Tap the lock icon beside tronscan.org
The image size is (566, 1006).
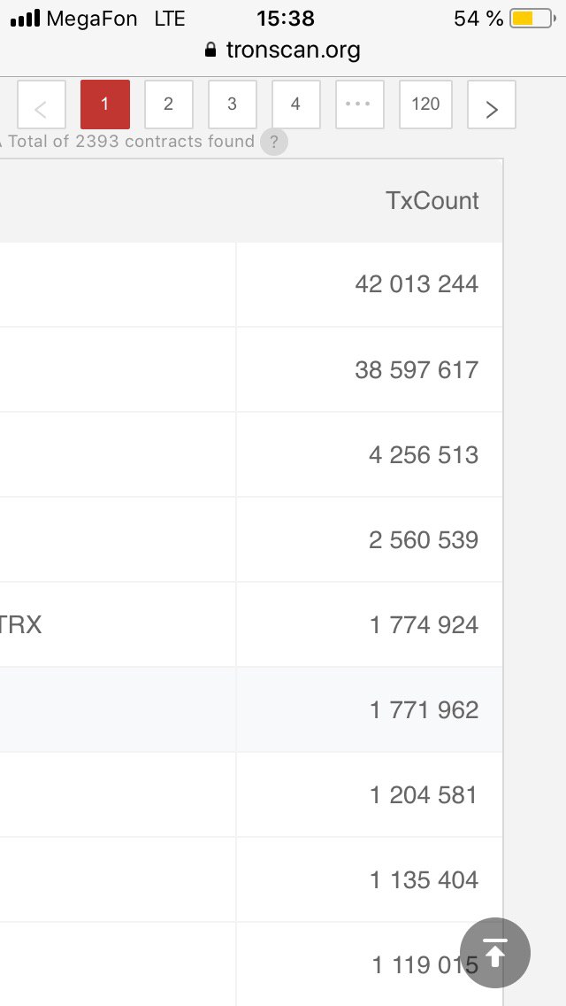coord(210,50)
